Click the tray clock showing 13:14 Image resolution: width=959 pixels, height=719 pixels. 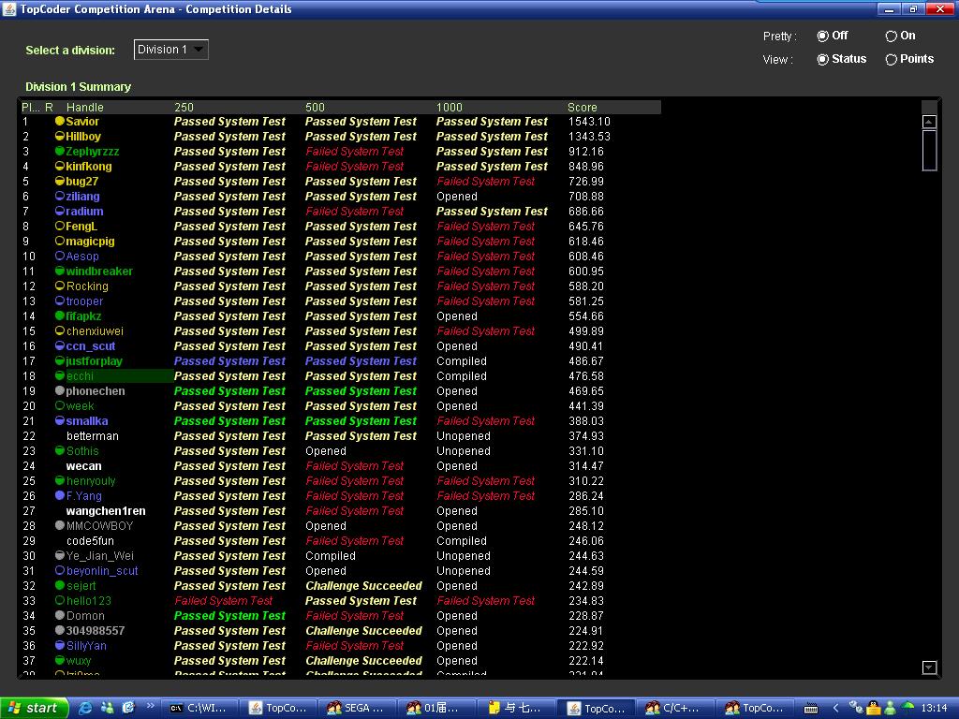click(x=934, y=708)
